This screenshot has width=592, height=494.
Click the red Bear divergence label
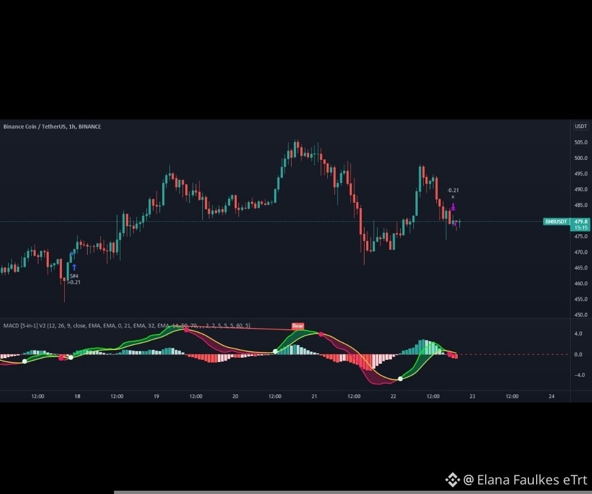tap(298, 326)
